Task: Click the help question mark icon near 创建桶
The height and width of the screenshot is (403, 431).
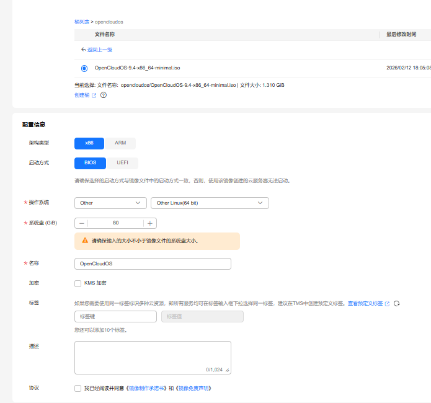Action: (104, 95)
